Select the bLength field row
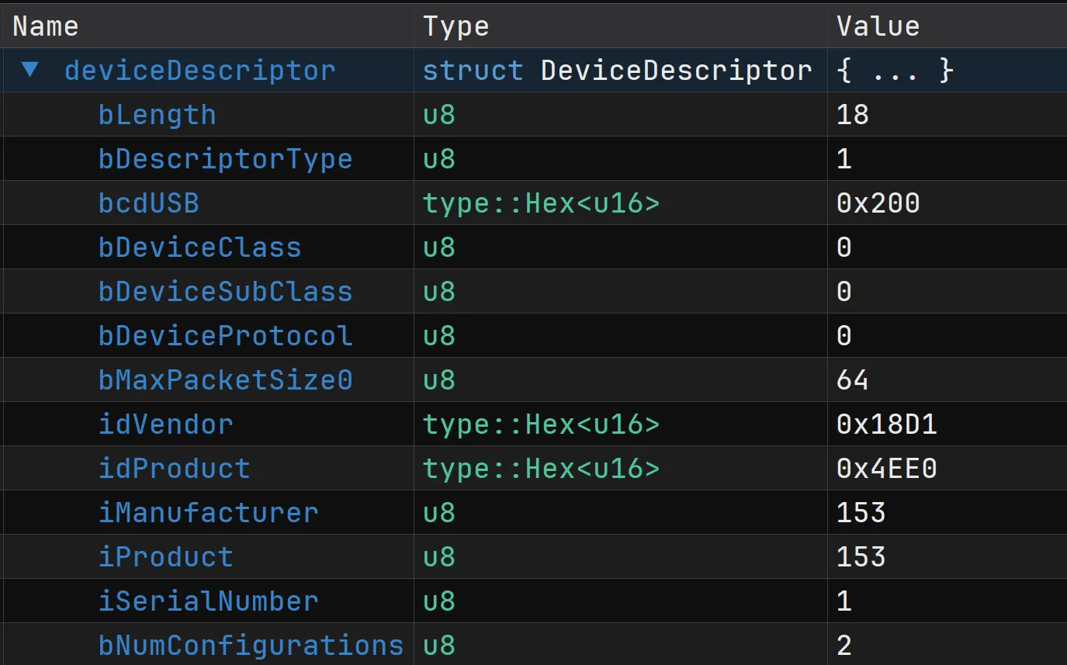The width and height of the screenshot is (1067, 665). coord(157,115)
